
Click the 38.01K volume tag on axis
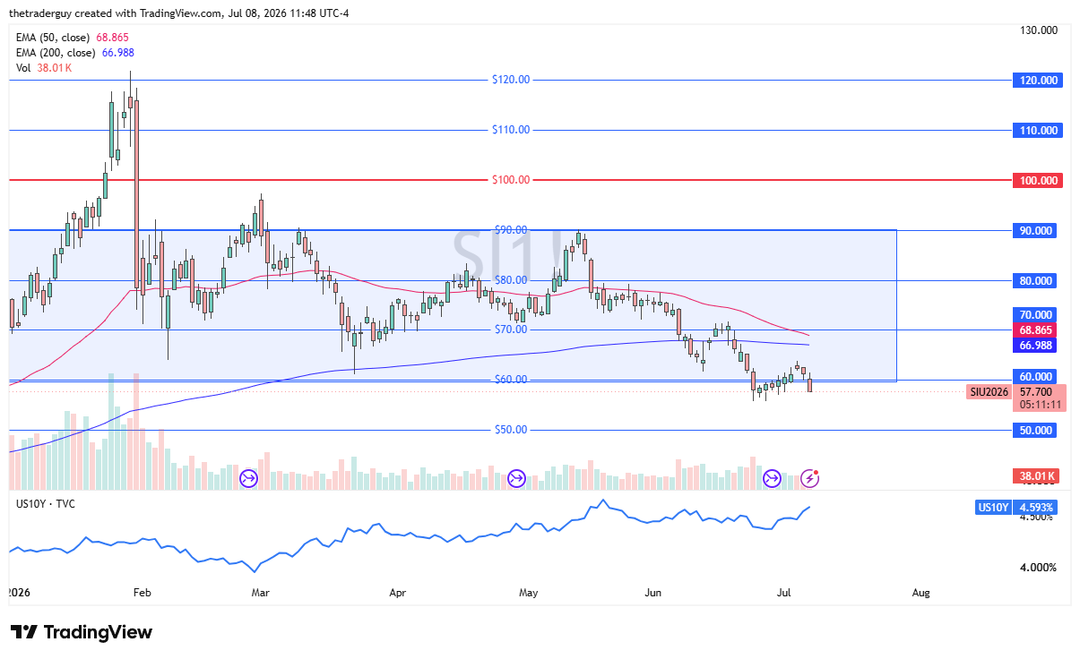(x=1035, y=475)
